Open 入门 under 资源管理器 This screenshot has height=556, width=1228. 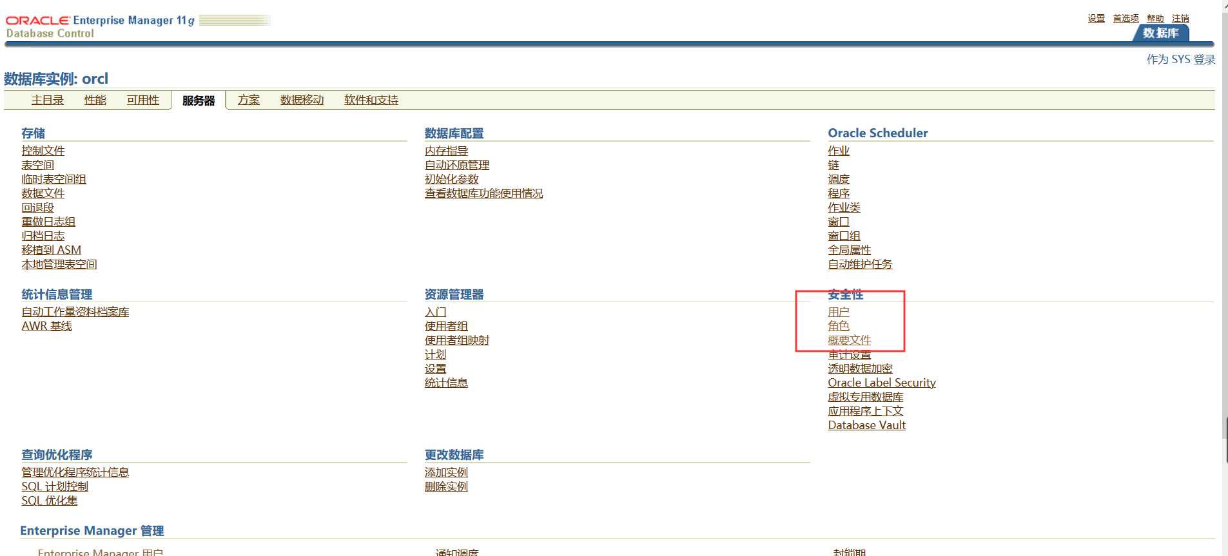[436, 312]
